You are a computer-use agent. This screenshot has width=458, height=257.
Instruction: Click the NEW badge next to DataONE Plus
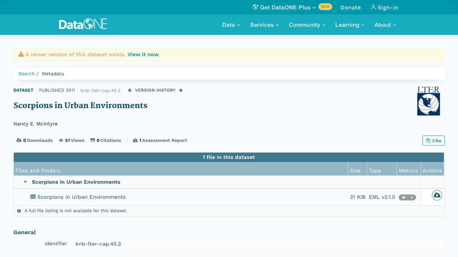click(325, 6)
